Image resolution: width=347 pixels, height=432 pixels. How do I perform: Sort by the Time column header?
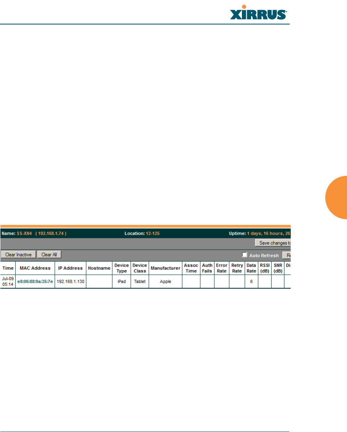8,268
